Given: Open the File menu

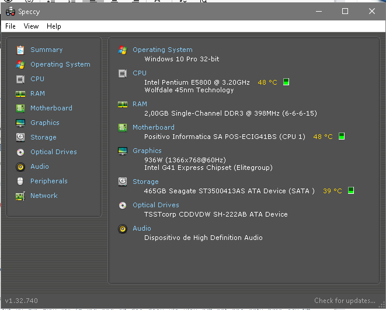Looking at the screenshot, I should [11, 26].
